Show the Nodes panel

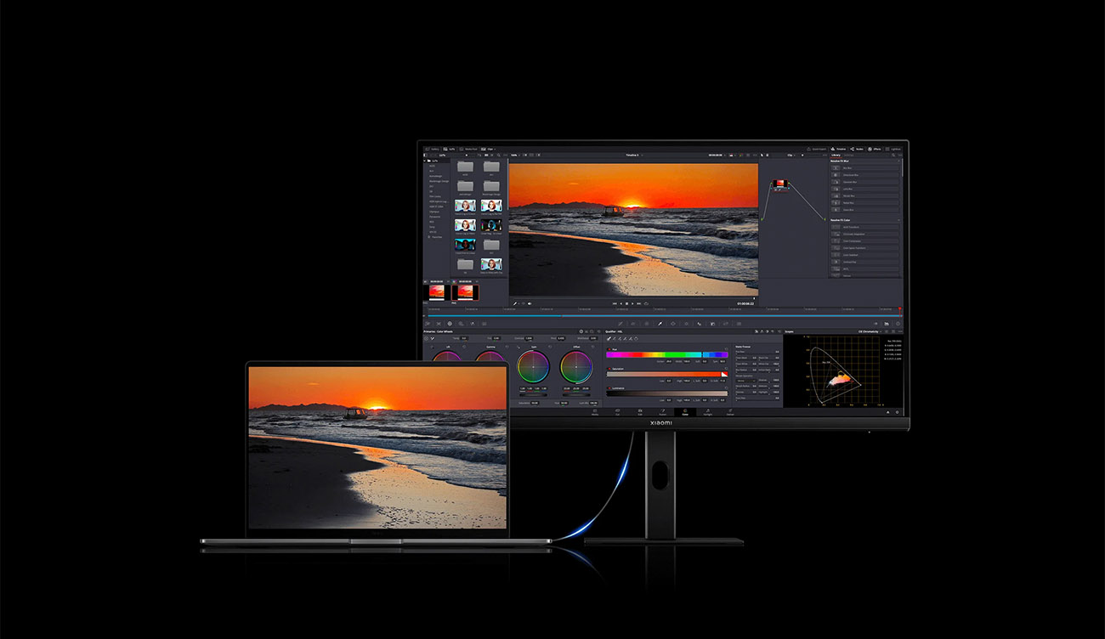[x=858, y=149]
